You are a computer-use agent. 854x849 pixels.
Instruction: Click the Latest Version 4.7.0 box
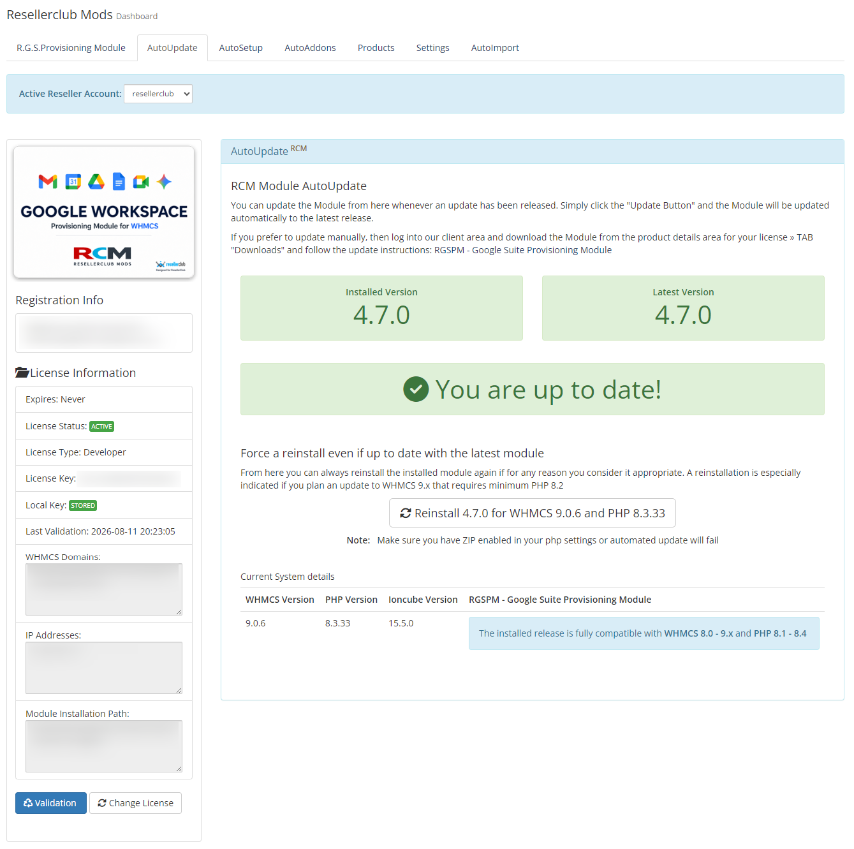pyautogui.click(x=683, y=308)
